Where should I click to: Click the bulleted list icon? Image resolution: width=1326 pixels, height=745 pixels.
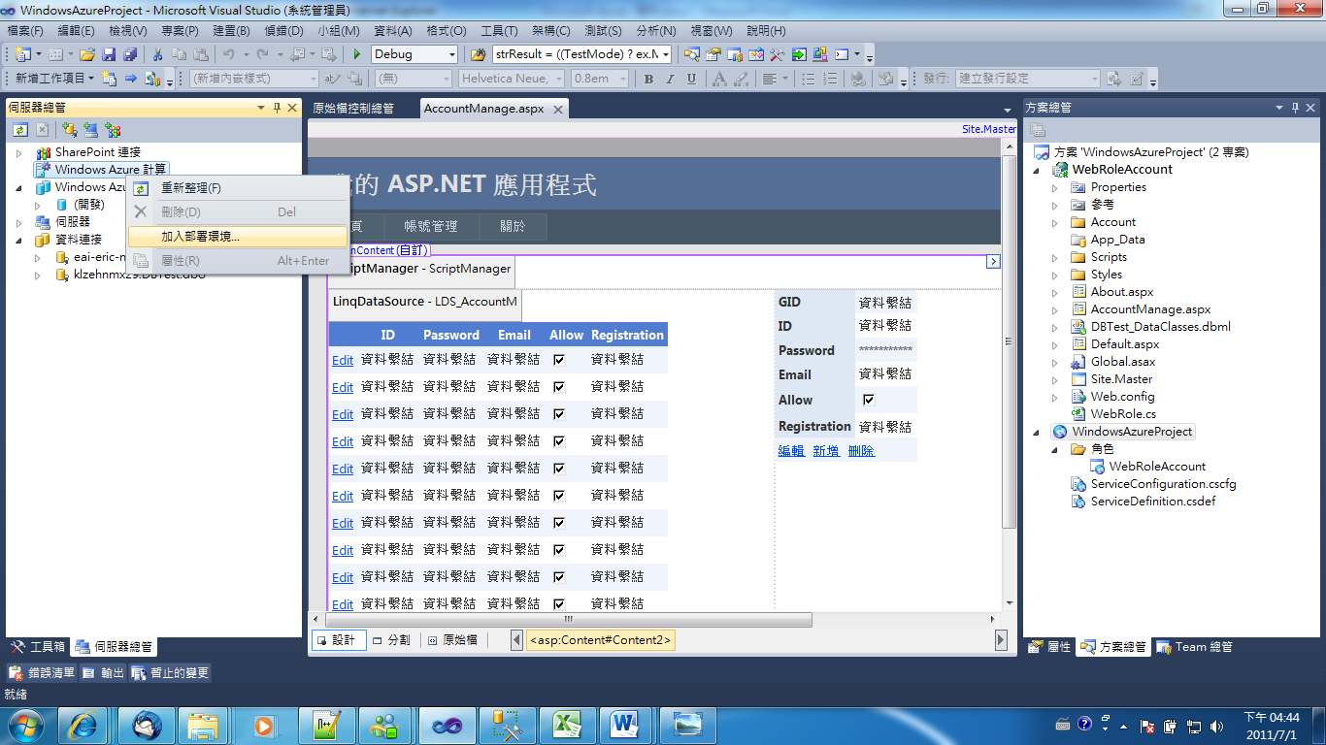pyautogui.click(x=809, y=79)
